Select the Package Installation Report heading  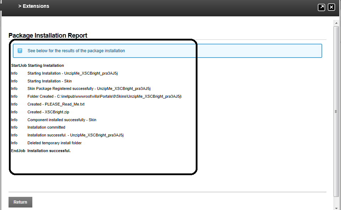pos(48,36)
